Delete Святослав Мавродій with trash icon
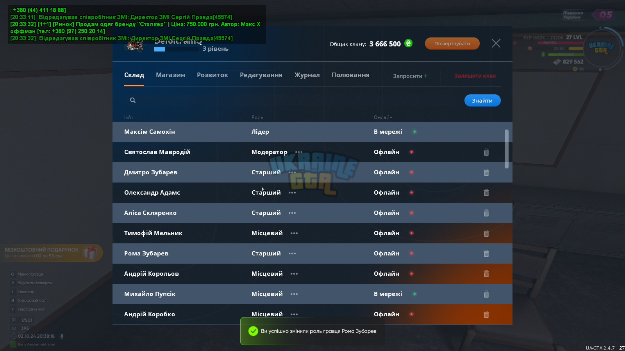625x351 pixels. pyautogui.click(x=486, y=152)
